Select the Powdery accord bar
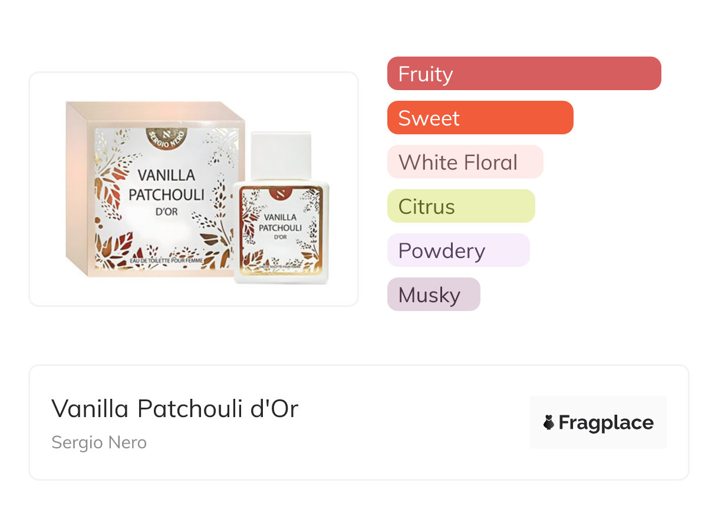Viewport: 718px width, 509px height. (x=458, y=250)
